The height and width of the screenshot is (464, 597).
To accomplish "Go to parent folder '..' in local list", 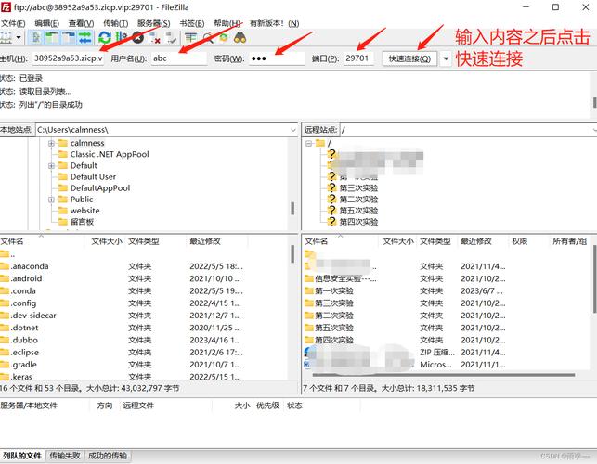I will tap(145, 254).
